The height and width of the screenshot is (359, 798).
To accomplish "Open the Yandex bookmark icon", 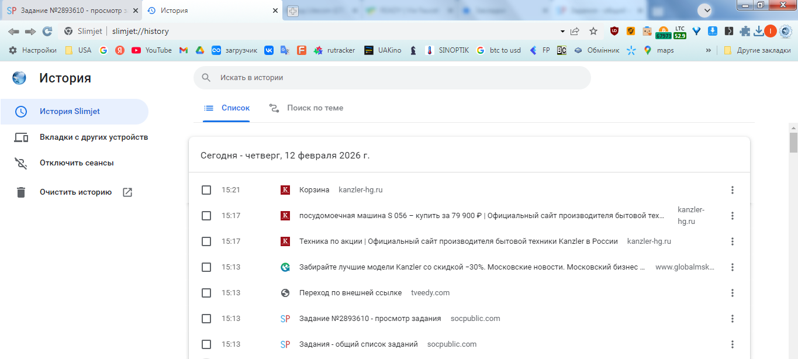I will pos(120,50).
